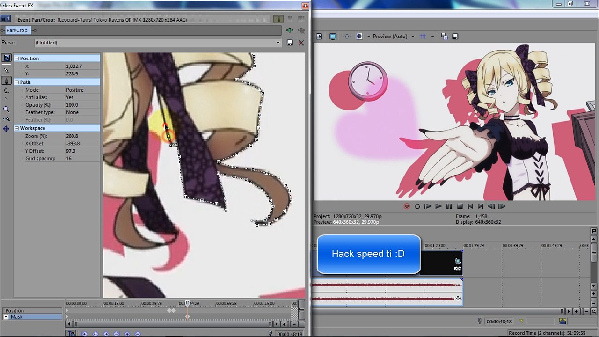Click the Event Pan/Crop icon on timeline clip
This screenshot has width=599, height=337.
tap(458, 261)
